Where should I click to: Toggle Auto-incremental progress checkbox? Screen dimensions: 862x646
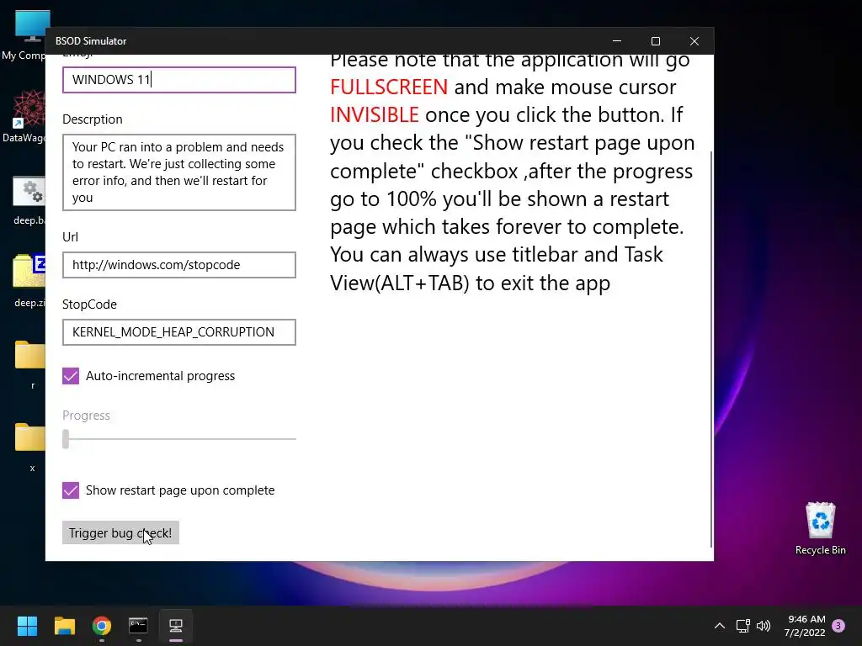pyautogui.click(x=71, y=376)
